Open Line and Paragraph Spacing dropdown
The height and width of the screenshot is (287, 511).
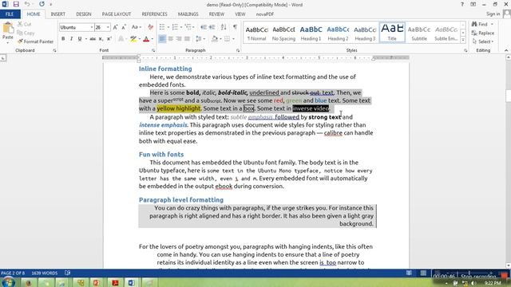pos(200,39)
